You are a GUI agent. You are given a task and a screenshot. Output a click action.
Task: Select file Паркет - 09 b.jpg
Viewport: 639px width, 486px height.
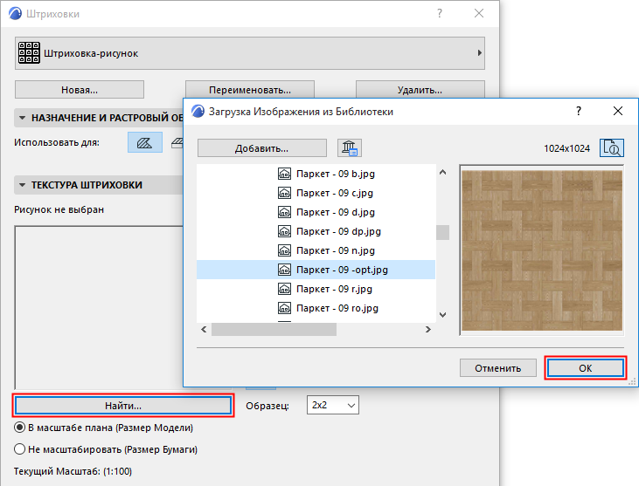tap(316, 174)
